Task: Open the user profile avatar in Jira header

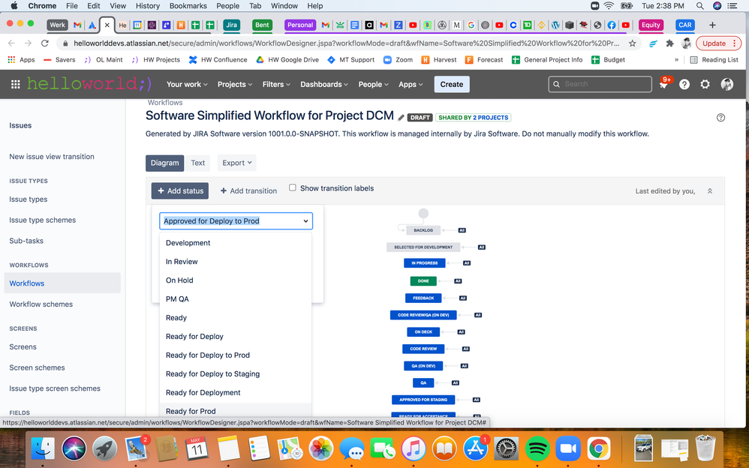Action: point(726,84)
